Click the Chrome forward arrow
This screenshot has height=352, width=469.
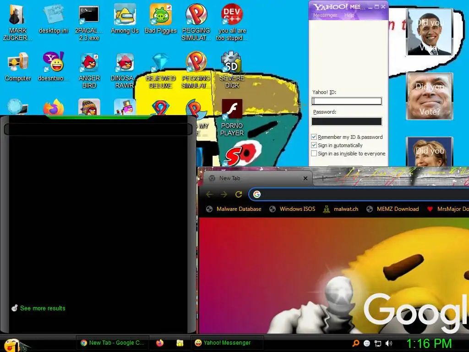tap(224, 194)
